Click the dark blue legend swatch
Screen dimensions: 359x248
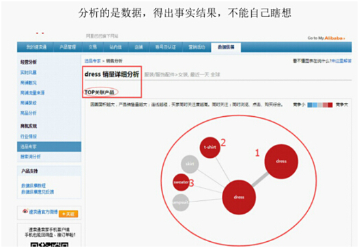pos(310,105)
